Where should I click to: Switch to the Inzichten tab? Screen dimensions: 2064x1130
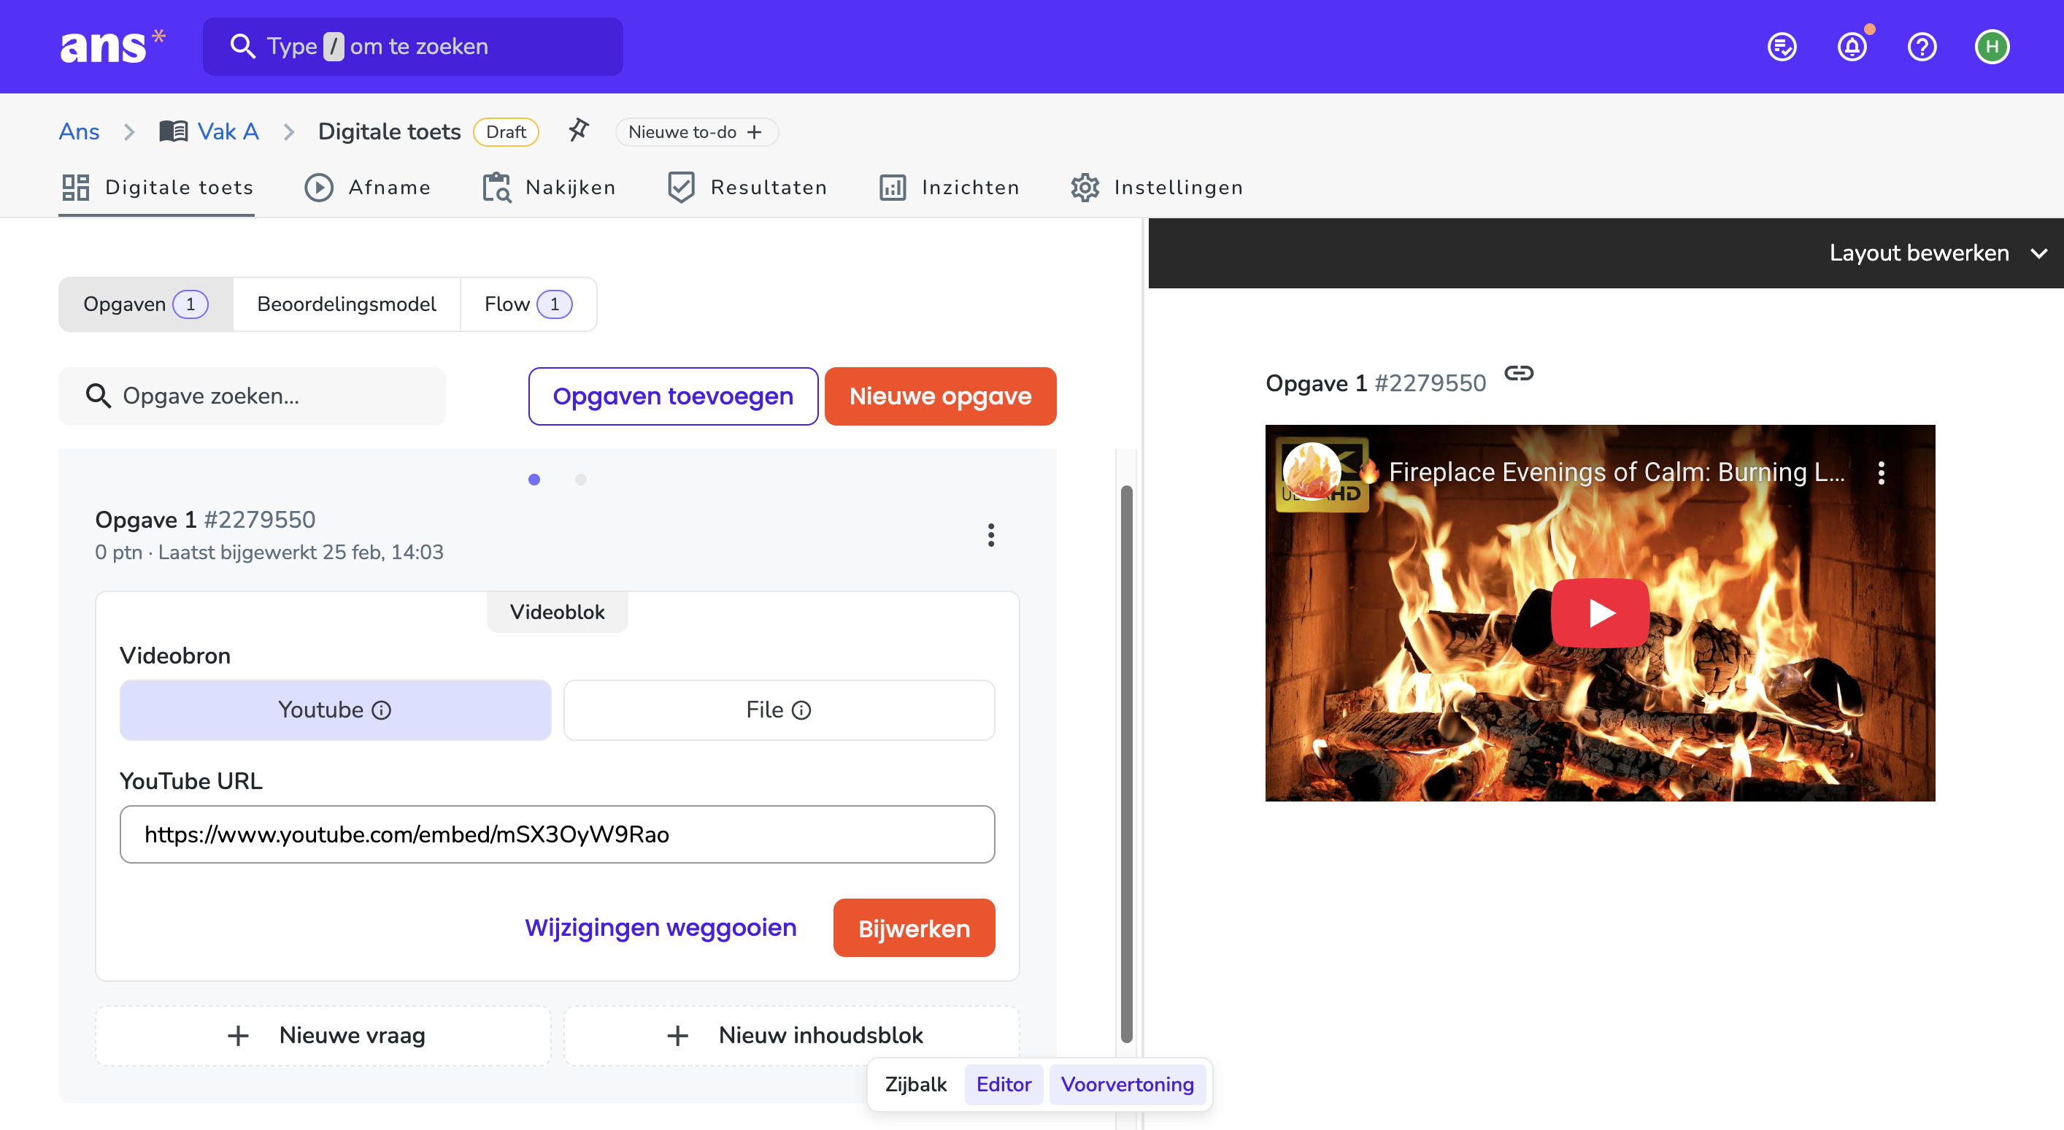950,188
